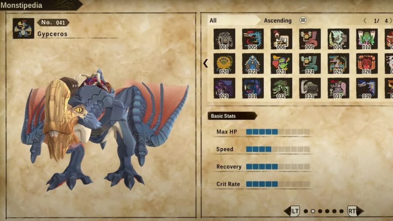Click the Max HP stat bar

(x=278, y=132)
